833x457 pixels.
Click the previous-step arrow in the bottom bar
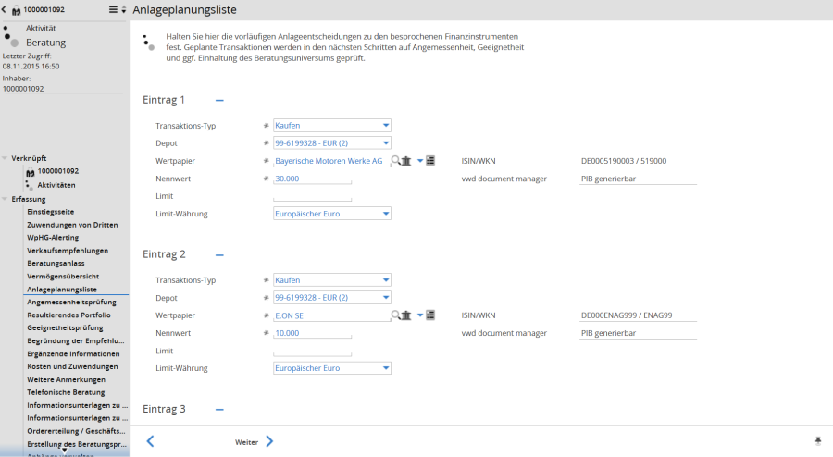click(150, 441)
